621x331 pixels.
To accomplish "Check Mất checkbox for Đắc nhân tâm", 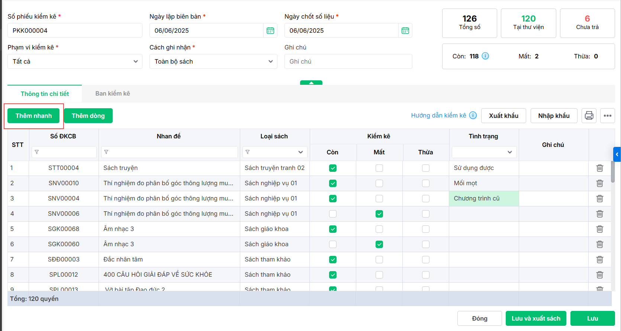I will pyautogui.click(x=379, y=260).
